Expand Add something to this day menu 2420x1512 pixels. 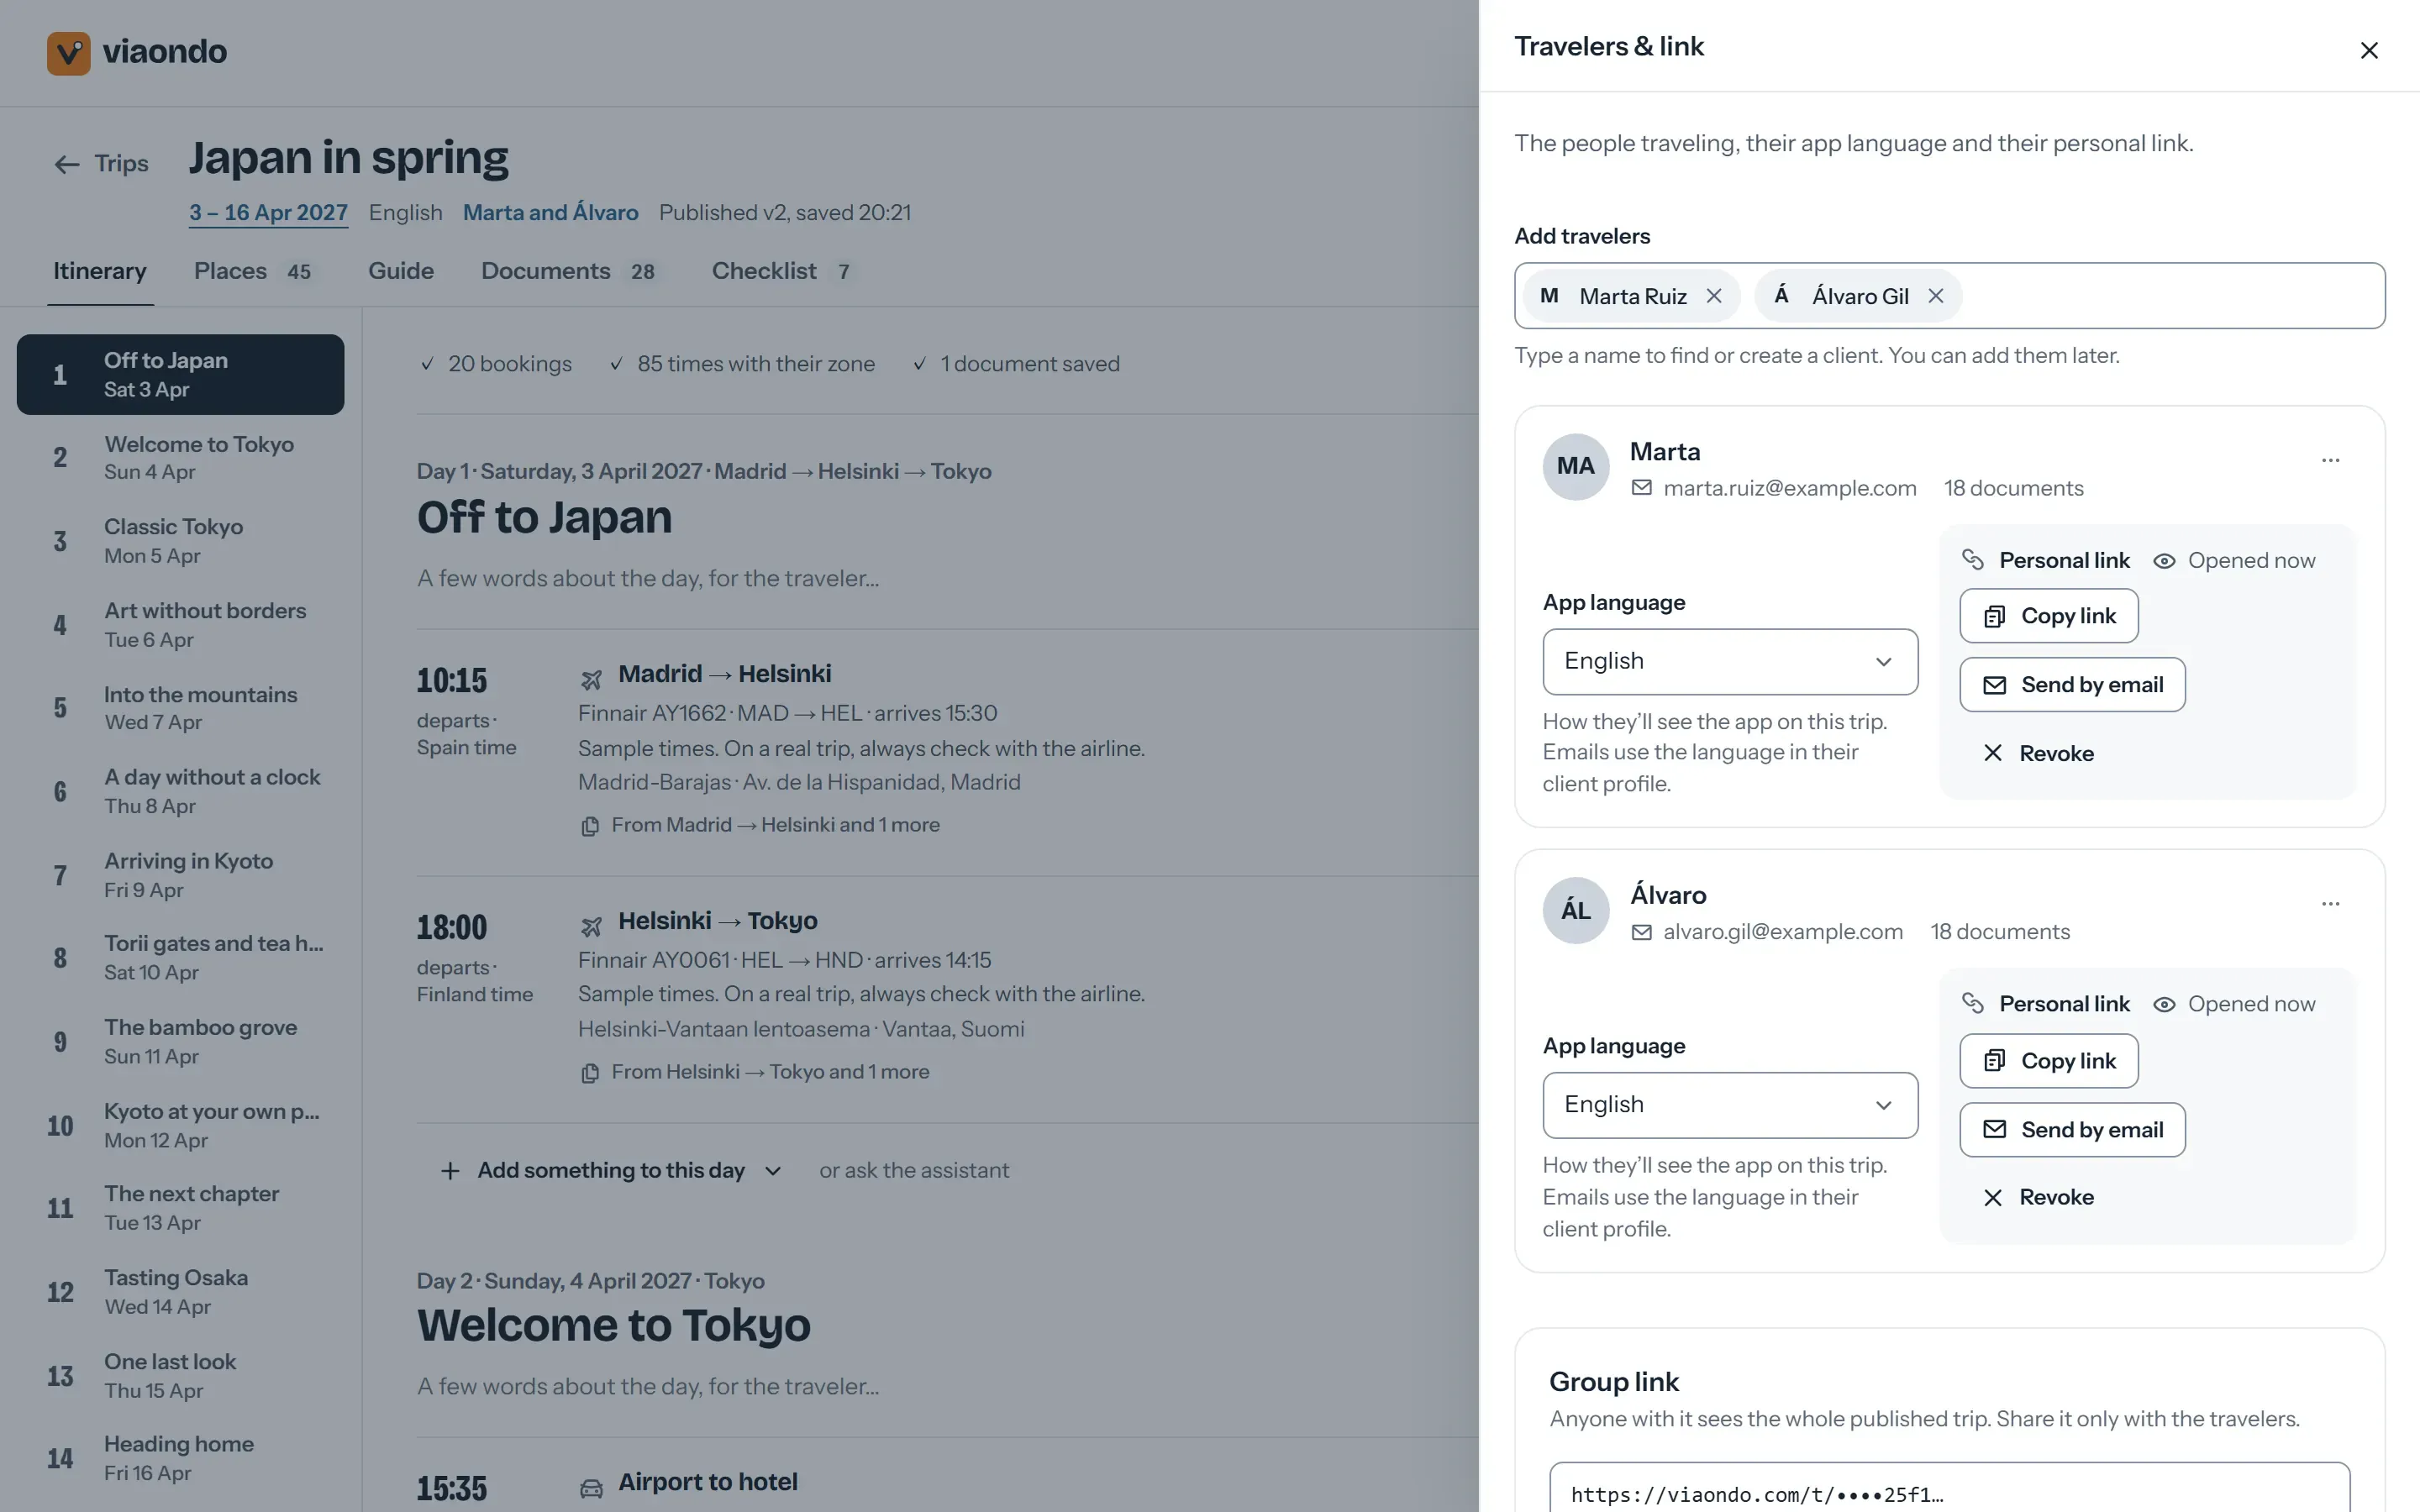click(611, 1171)
